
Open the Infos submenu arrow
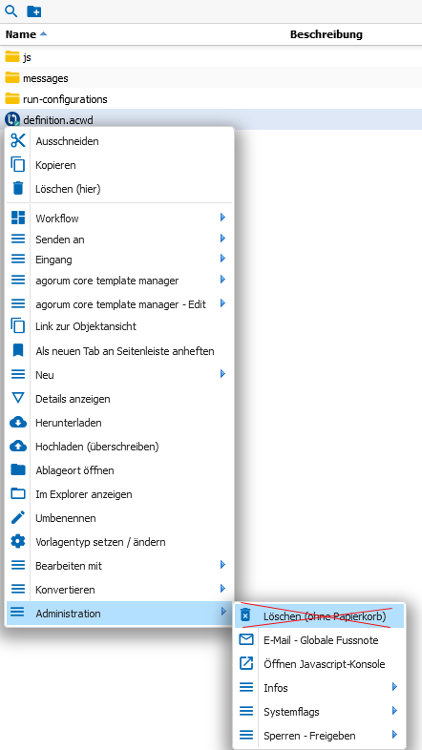tap(394, 687)
